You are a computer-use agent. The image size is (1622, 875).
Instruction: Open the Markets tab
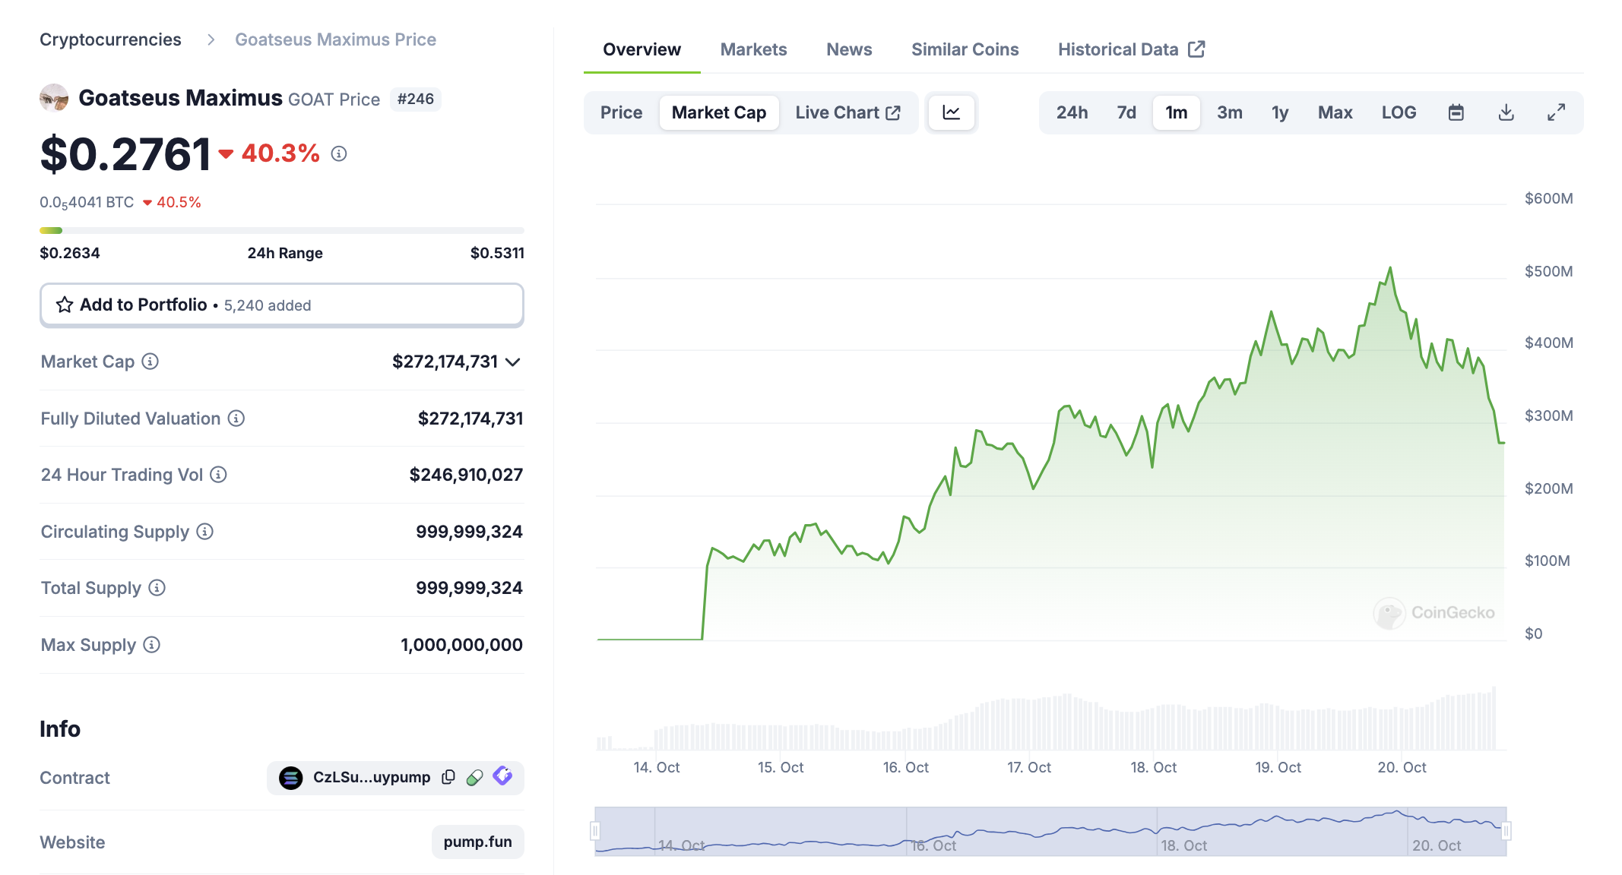pos(753,49)
